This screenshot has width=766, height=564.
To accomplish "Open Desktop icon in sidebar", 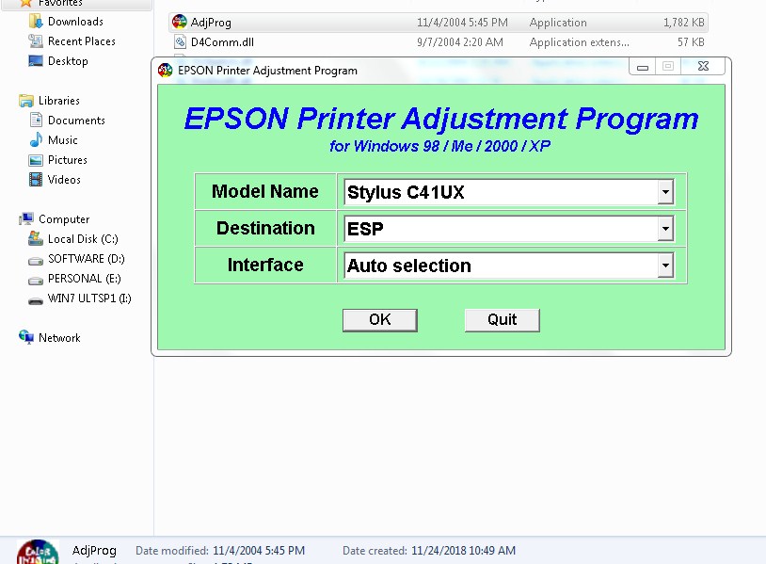I will click(x=36, y=61).
